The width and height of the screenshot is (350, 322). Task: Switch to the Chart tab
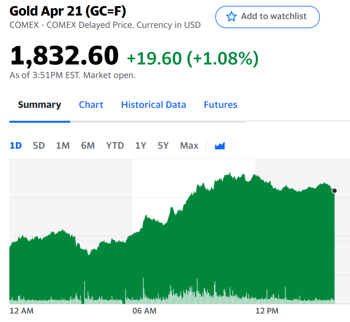91,105
